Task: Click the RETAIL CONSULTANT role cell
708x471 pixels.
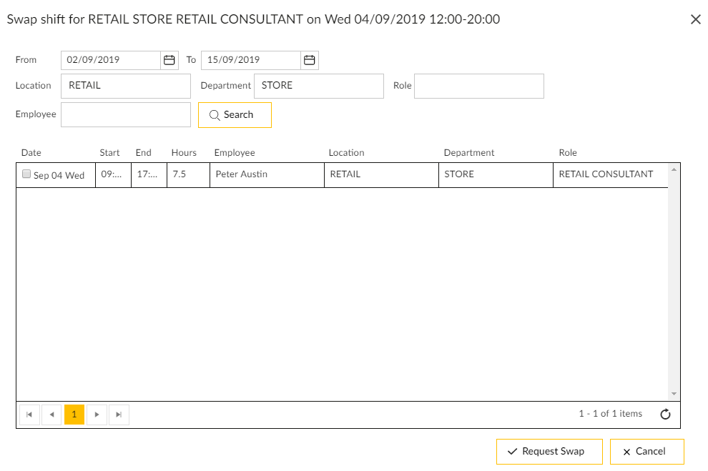Action: tap(611, 174)
